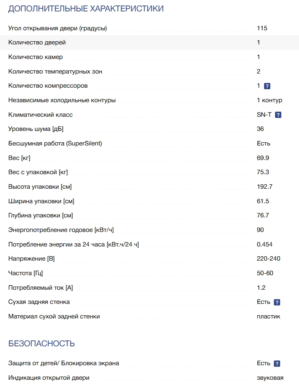Viewport: 299px width, 388px height.
Task: Click the Материал сухой задней стенки label
Action: [x=54, y=316]
